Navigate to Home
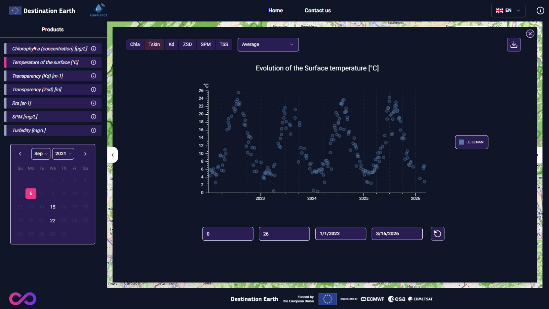The image size is (549, 309). pyautogui.click(x=276, y=10)
